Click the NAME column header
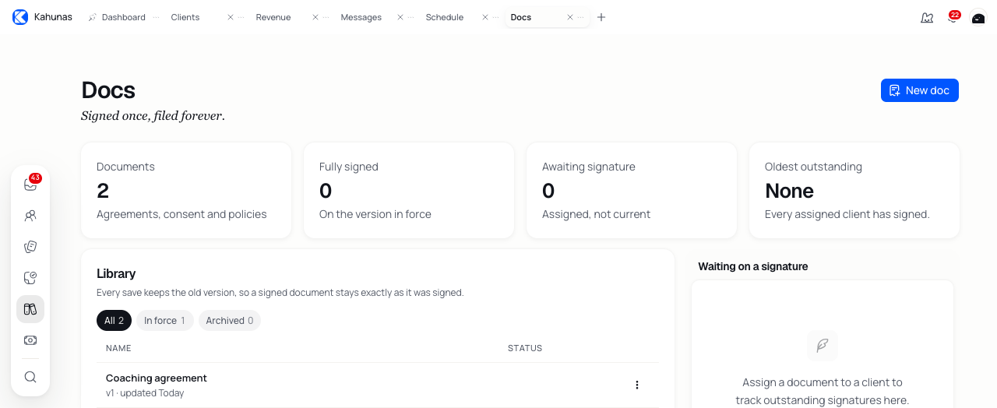 tap(118, 348)
